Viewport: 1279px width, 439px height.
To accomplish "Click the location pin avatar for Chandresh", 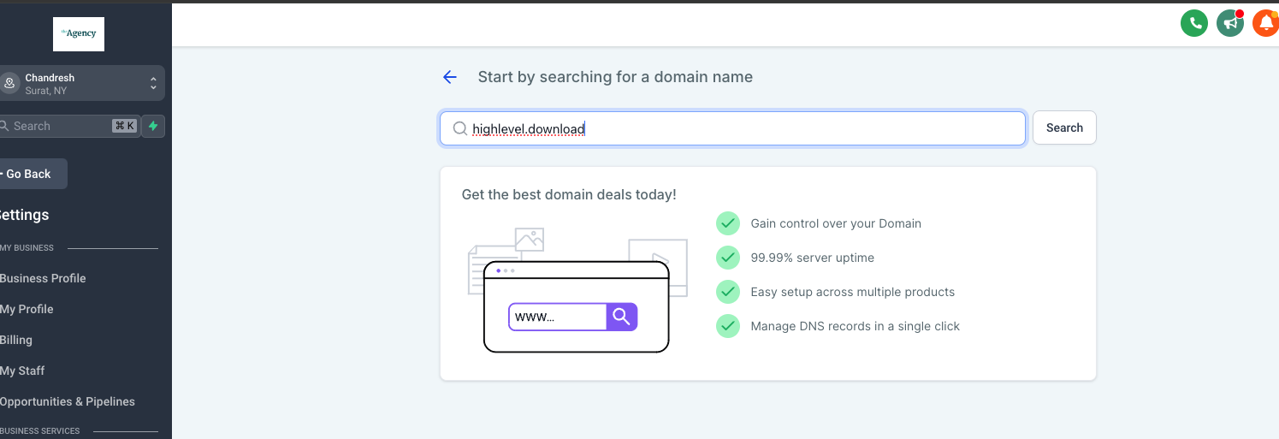I will tap(9, 83).
